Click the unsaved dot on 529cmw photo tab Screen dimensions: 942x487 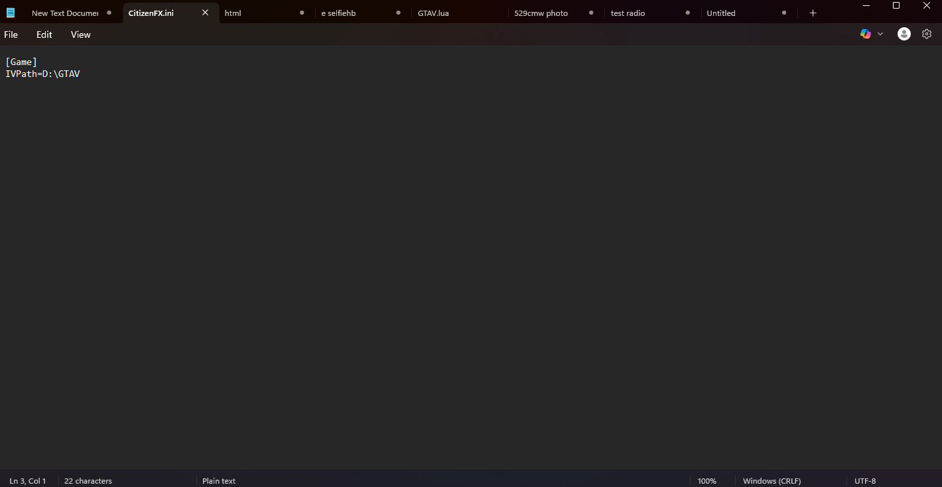tap(591, 13)
